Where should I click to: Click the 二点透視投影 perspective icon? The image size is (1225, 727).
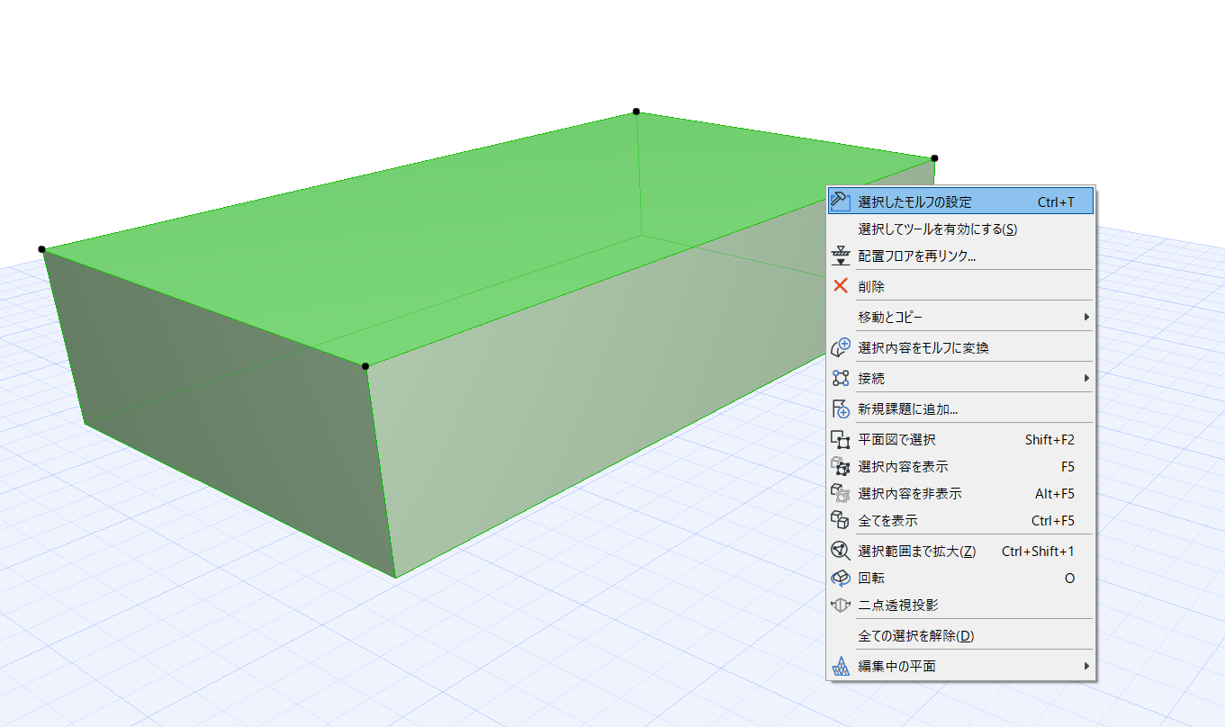point(841,605)
